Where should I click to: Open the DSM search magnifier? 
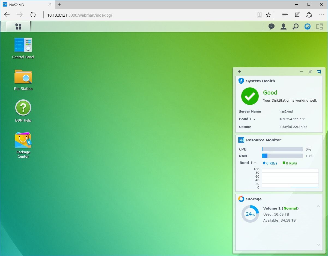(x=296, y=27)
